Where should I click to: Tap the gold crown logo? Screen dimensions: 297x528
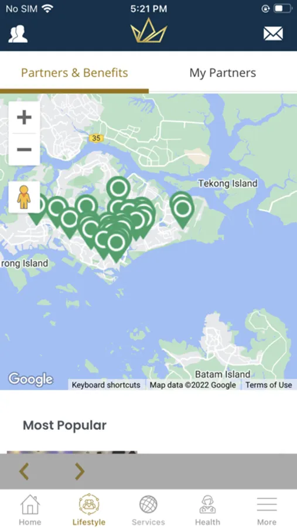click(149, 31)
